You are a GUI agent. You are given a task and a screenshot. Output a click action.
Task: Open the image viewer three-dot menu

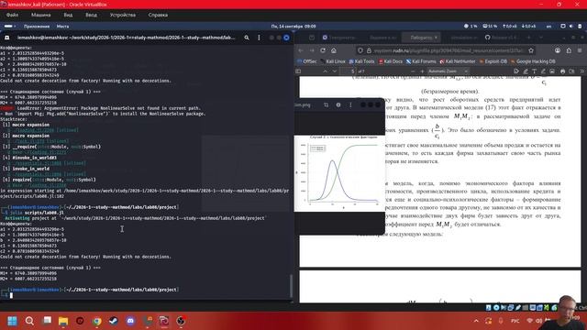[x=350, y=105]
